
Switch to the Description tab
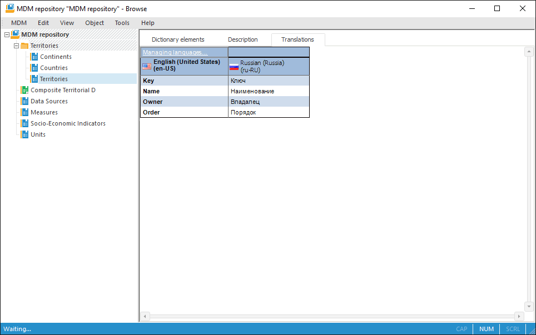(x=242, y=39)
